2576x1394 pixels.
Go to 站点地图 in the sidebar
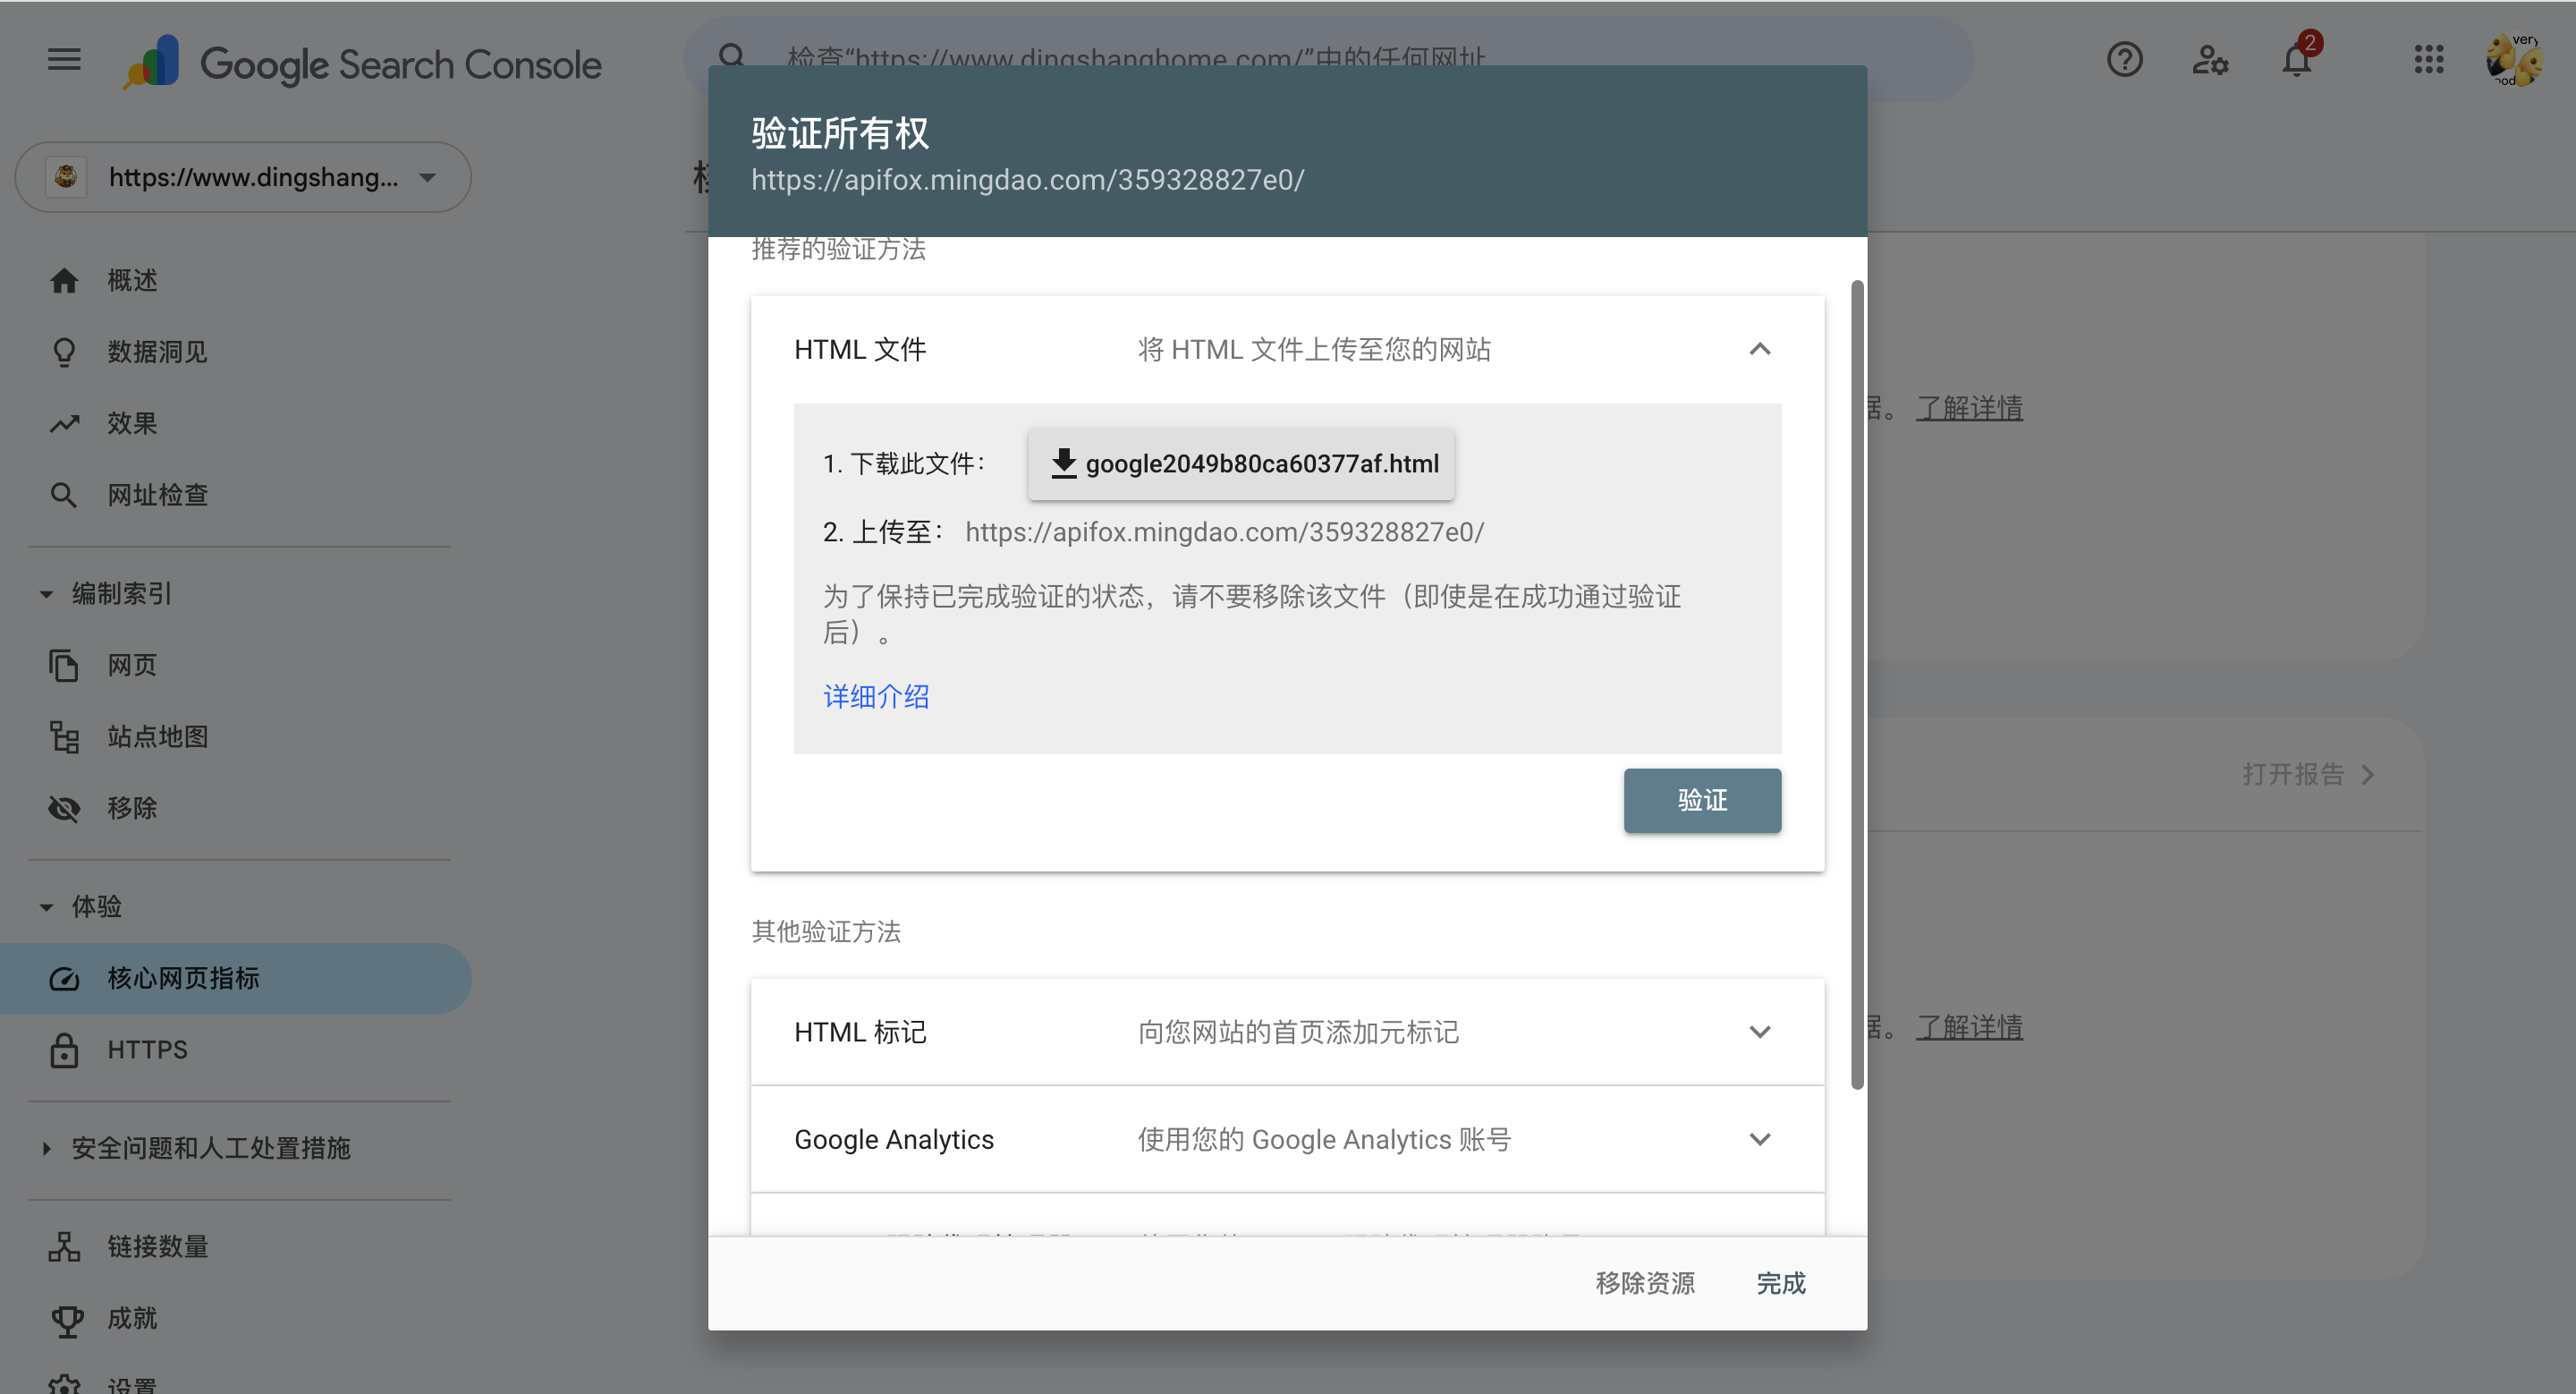click(x=158, y=737)
